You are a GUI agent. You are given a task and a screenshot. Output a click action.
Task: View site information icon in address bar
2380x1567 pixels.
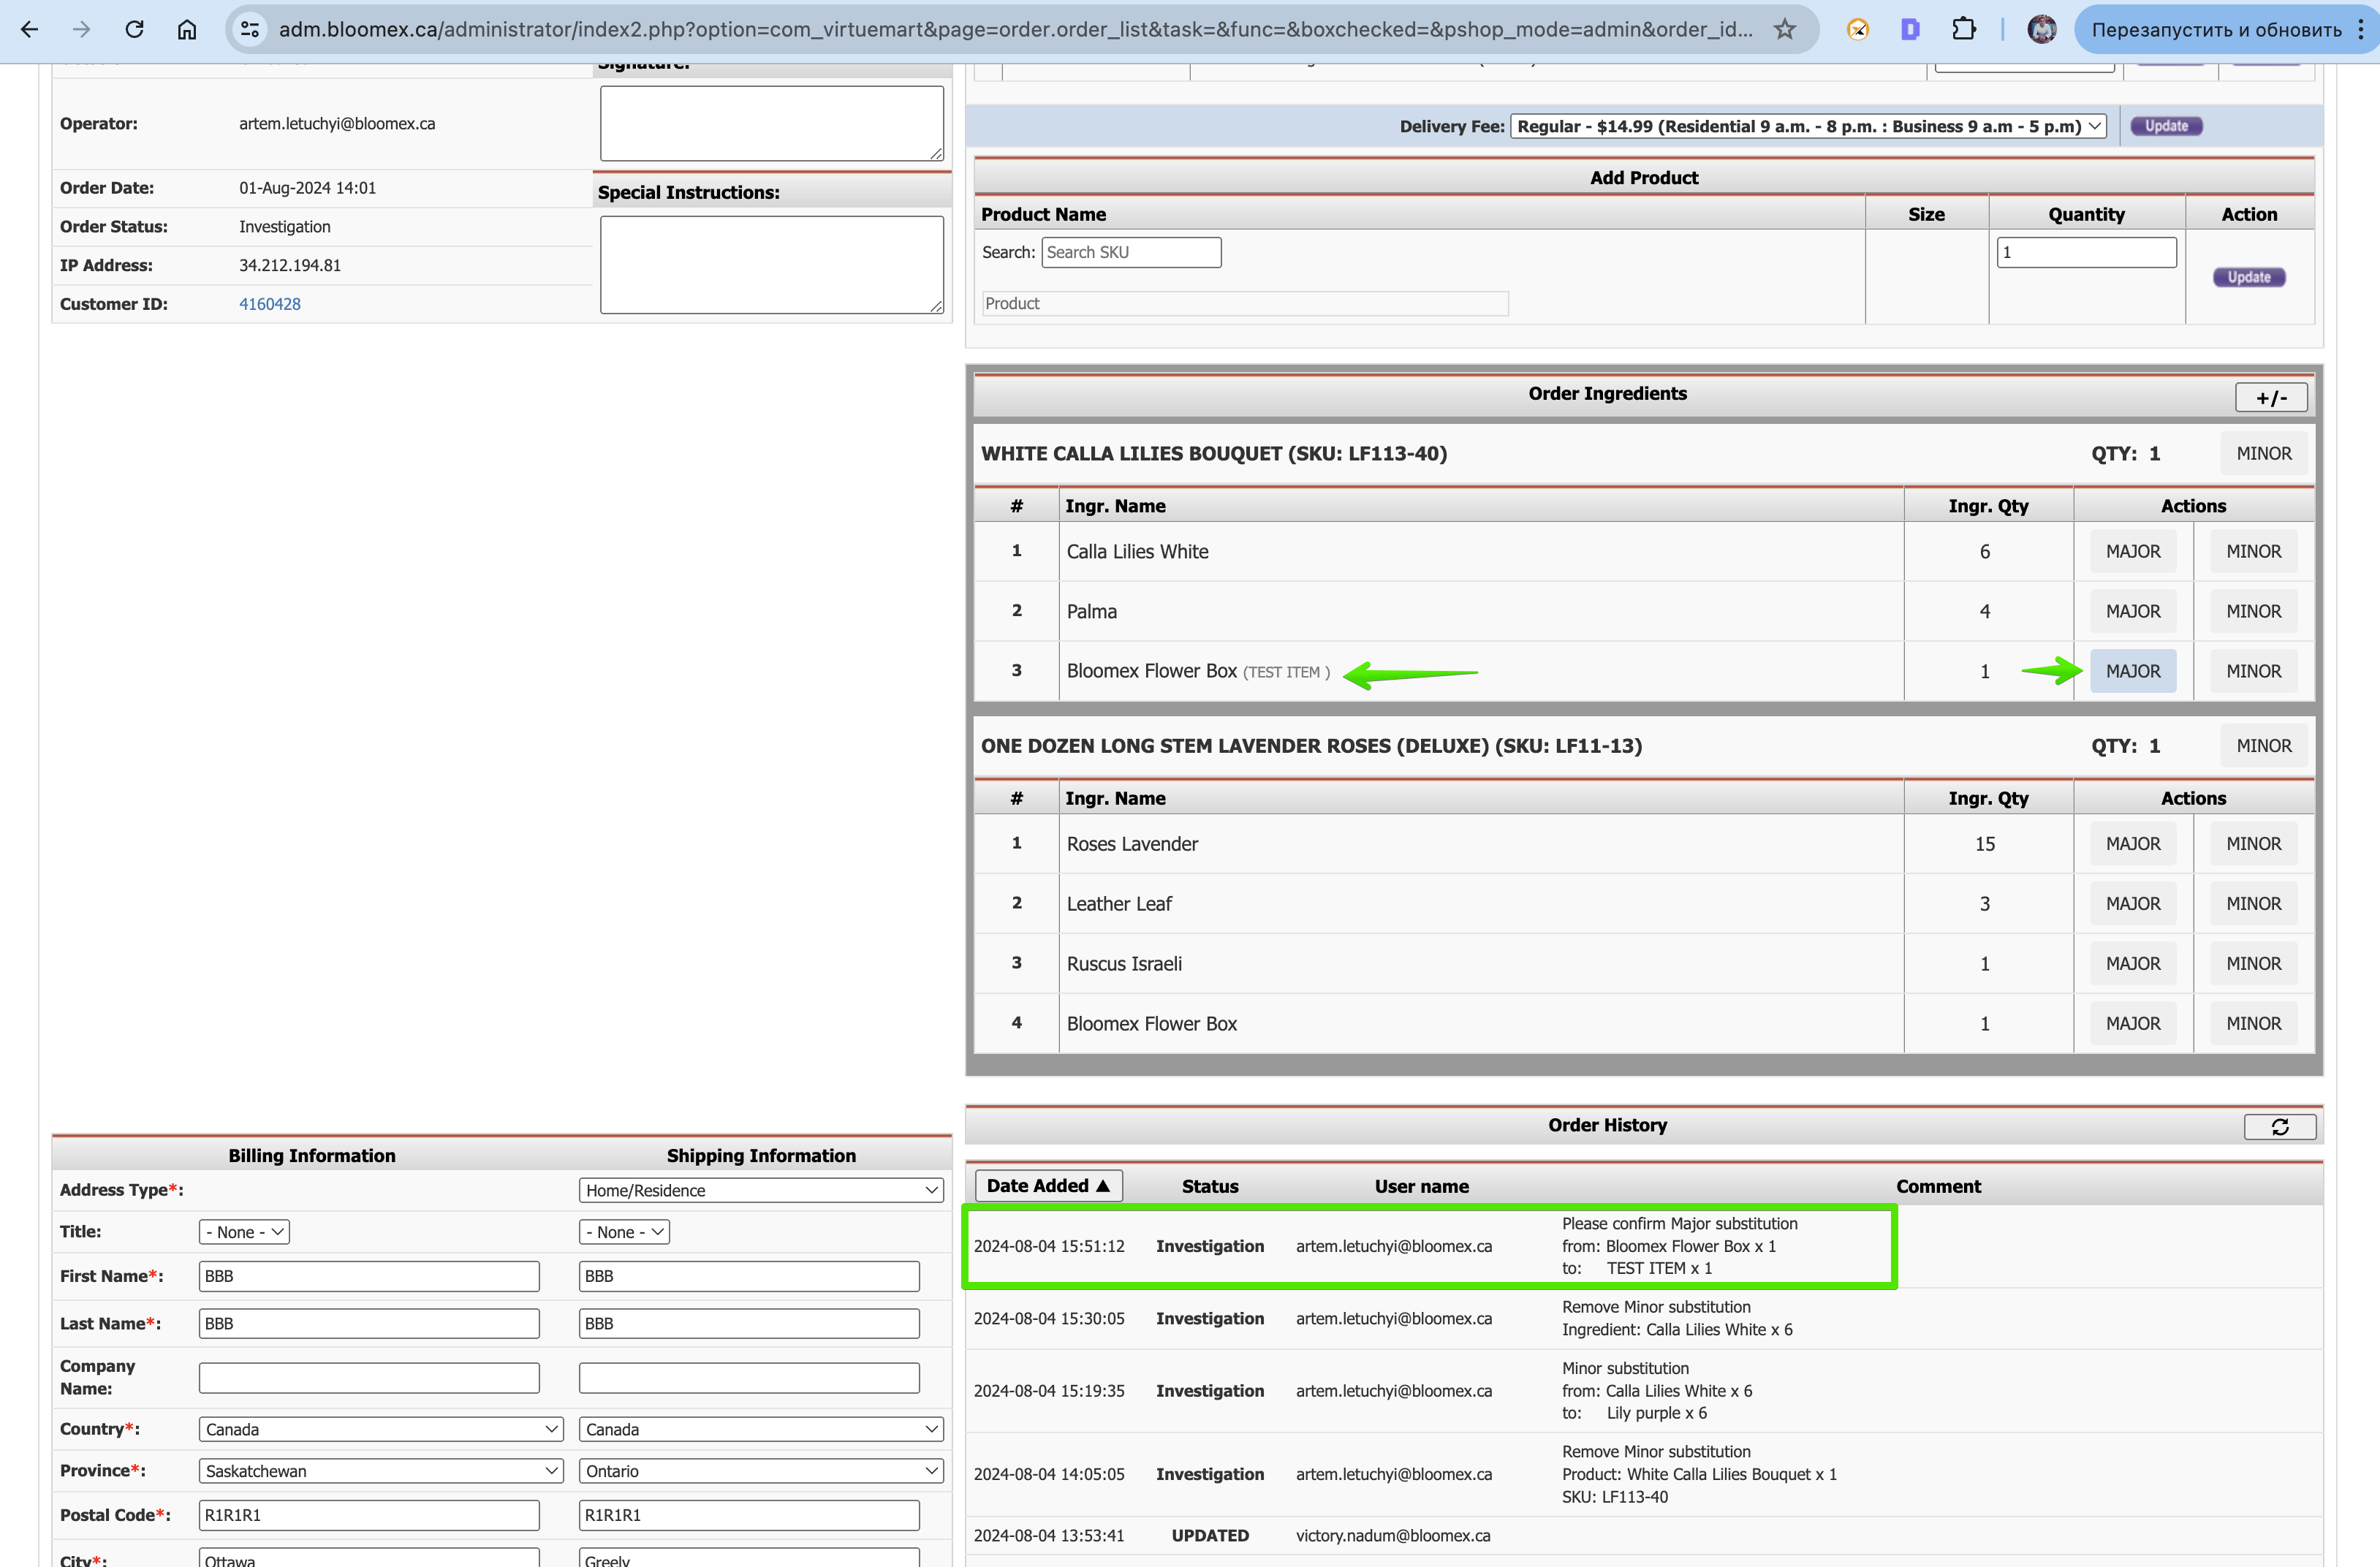coord(250,29)
